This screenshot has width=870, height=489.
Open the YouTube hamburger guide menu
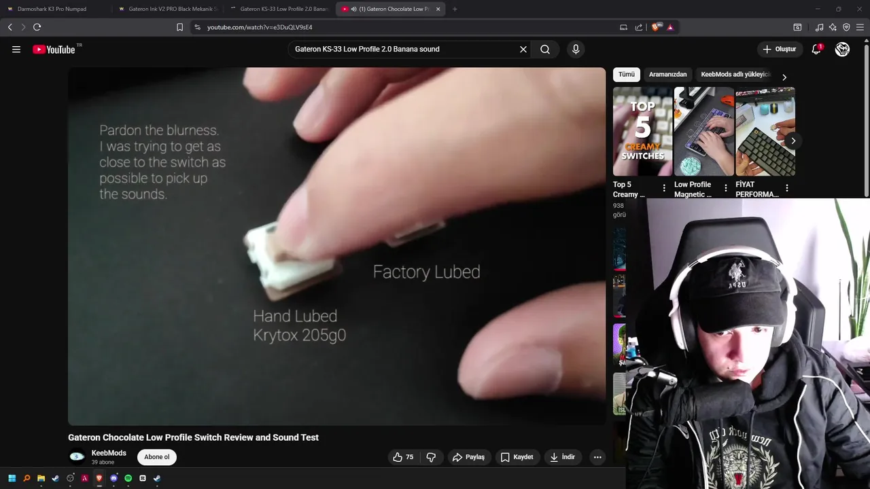16,49
